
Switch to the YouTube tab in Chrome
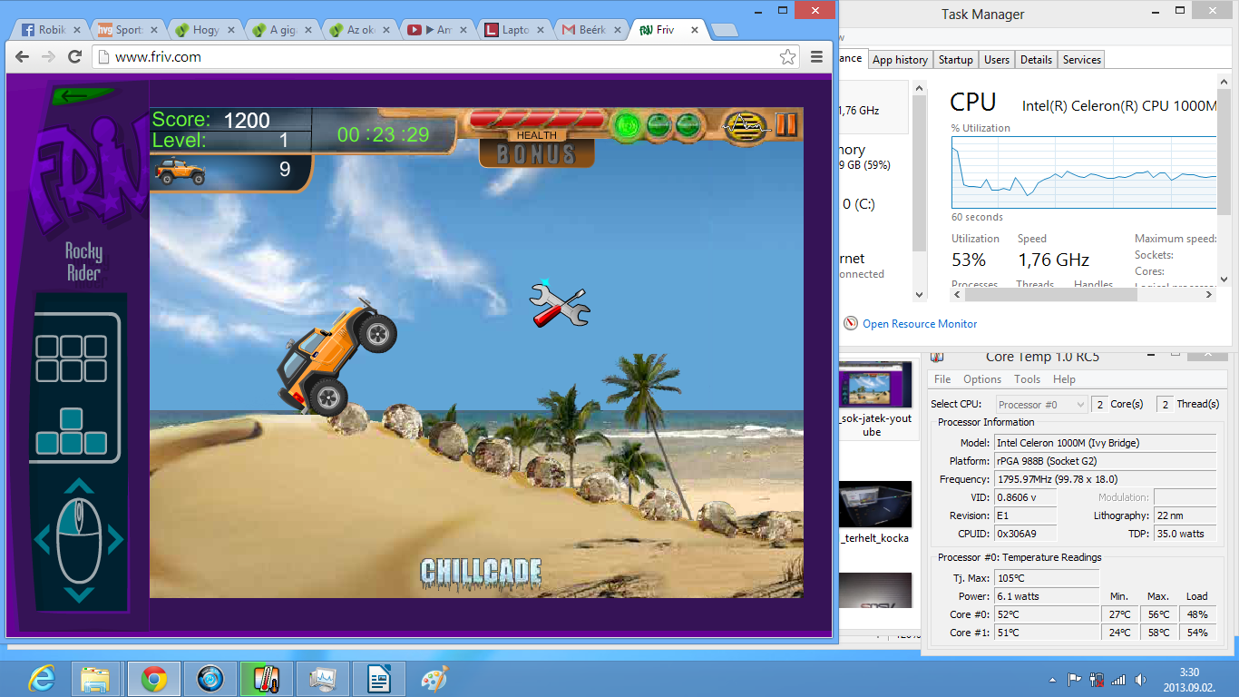click(x=437, y=30)
